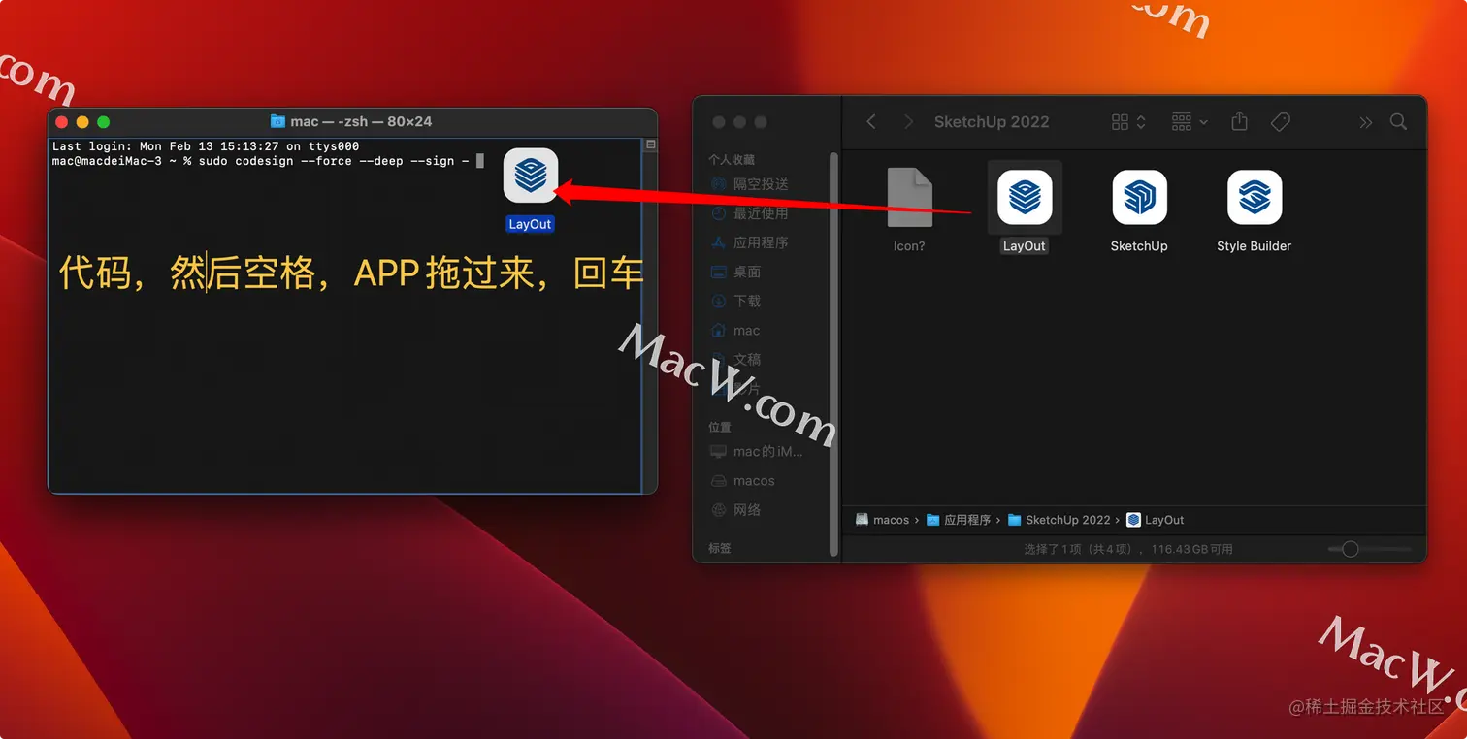Launch Style Builder from the folder

1254,197
